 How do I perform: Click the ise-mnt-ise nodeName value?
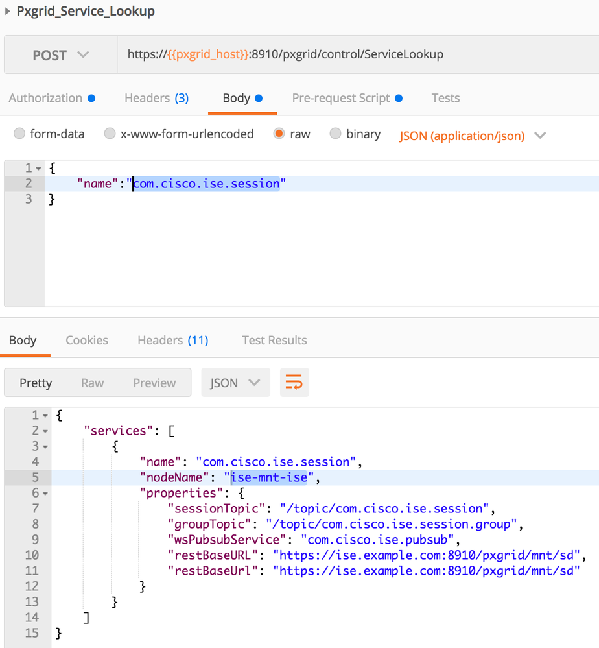[x=269, y=477]
